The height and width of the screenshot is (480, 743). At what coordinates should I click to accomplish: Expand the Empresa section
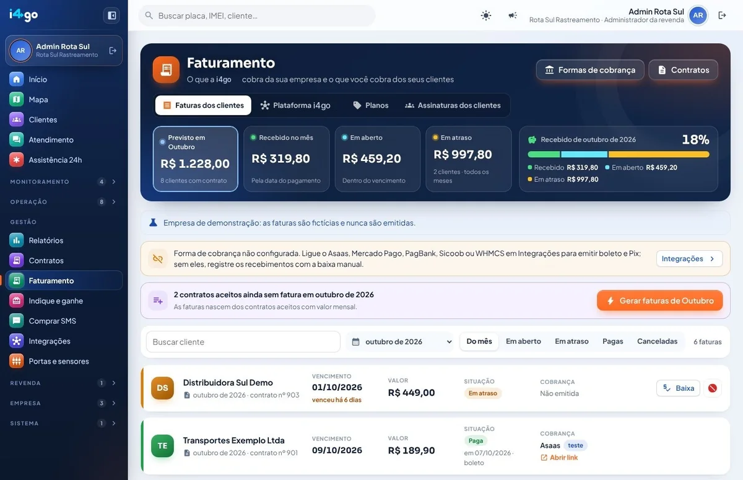point(64,403)
